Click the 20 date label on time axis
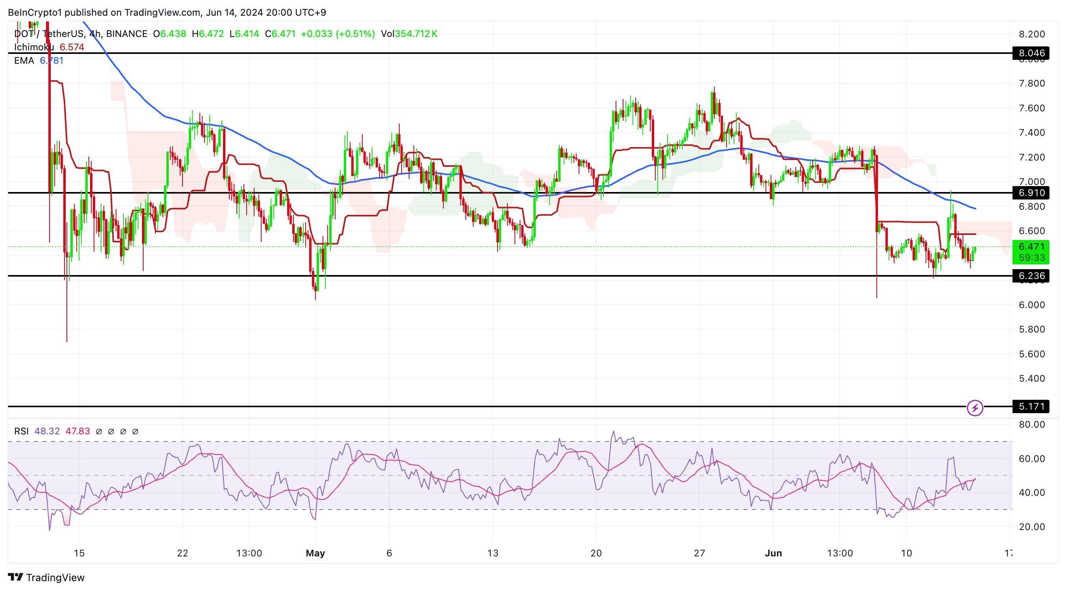Image resolution: width=1066 pixels, height=591 pixels. tap(596, 553)
